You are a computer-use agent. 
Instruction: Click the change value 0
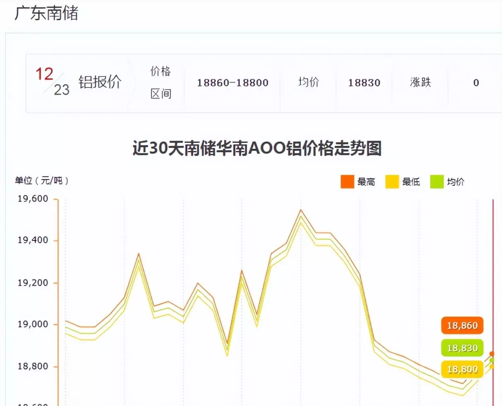click(476, 83)
